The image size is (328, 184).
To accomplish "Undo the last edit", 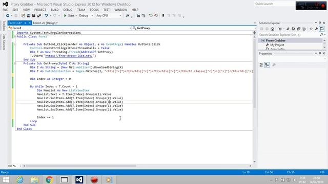I will click(46, 16).
